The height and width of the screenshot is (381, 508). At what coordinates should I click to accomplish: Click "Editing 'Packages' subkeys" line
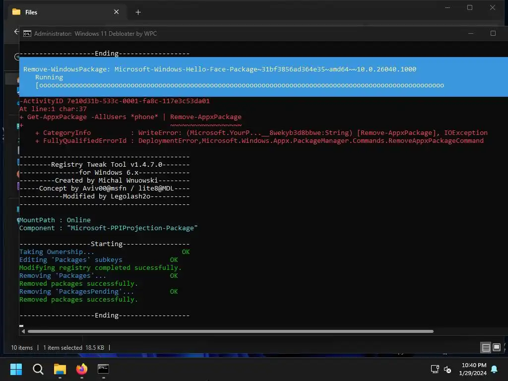(x=99, y=260)
